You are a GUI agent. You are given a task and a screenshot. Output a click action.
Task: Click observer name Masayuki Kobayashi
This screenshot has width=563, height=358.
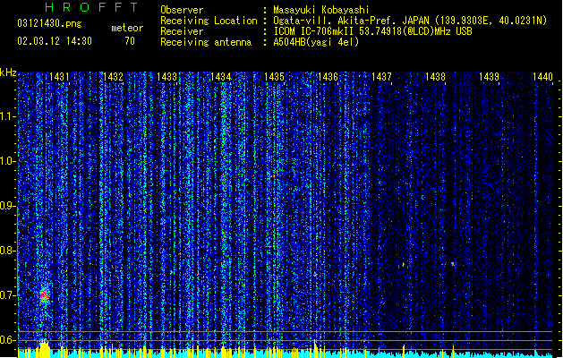pos(321,10)
